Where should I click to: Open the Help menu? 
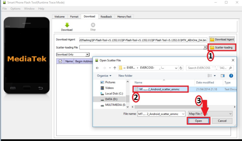coord(41,9)
